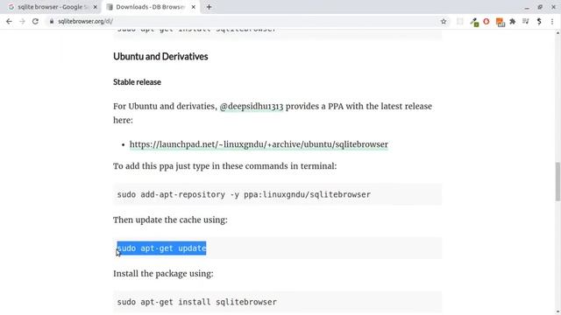The height and width of the screenshot is (315, 561).
Task: Click the pen extension icon with green badge
Action: point(474,22)
